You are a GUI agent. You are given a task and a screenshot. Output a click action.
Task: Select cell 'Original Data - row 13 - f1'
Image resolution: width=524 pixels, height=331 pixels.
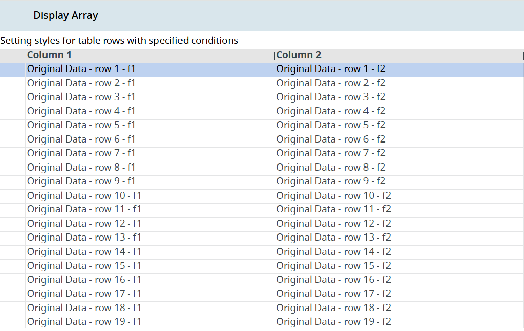[84, 238]
